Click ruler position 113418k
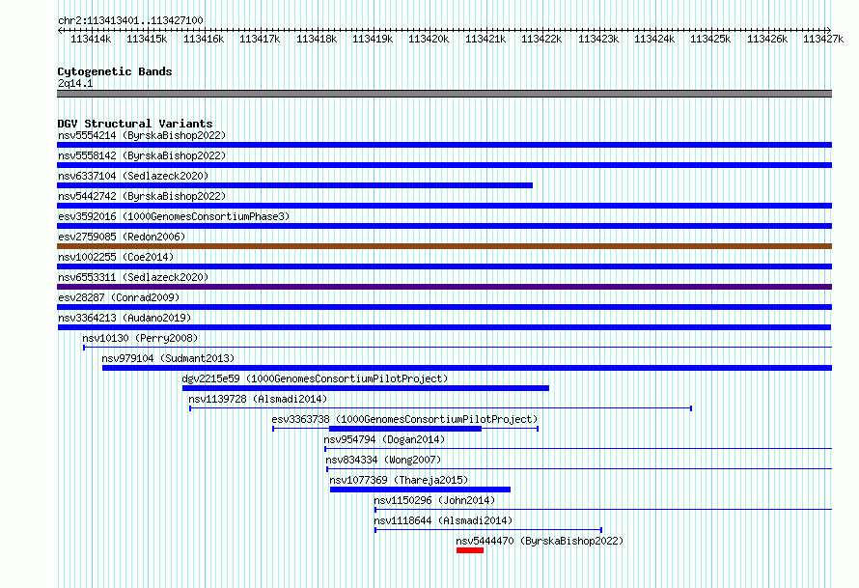The image size is (859, 588). [317, 39]
